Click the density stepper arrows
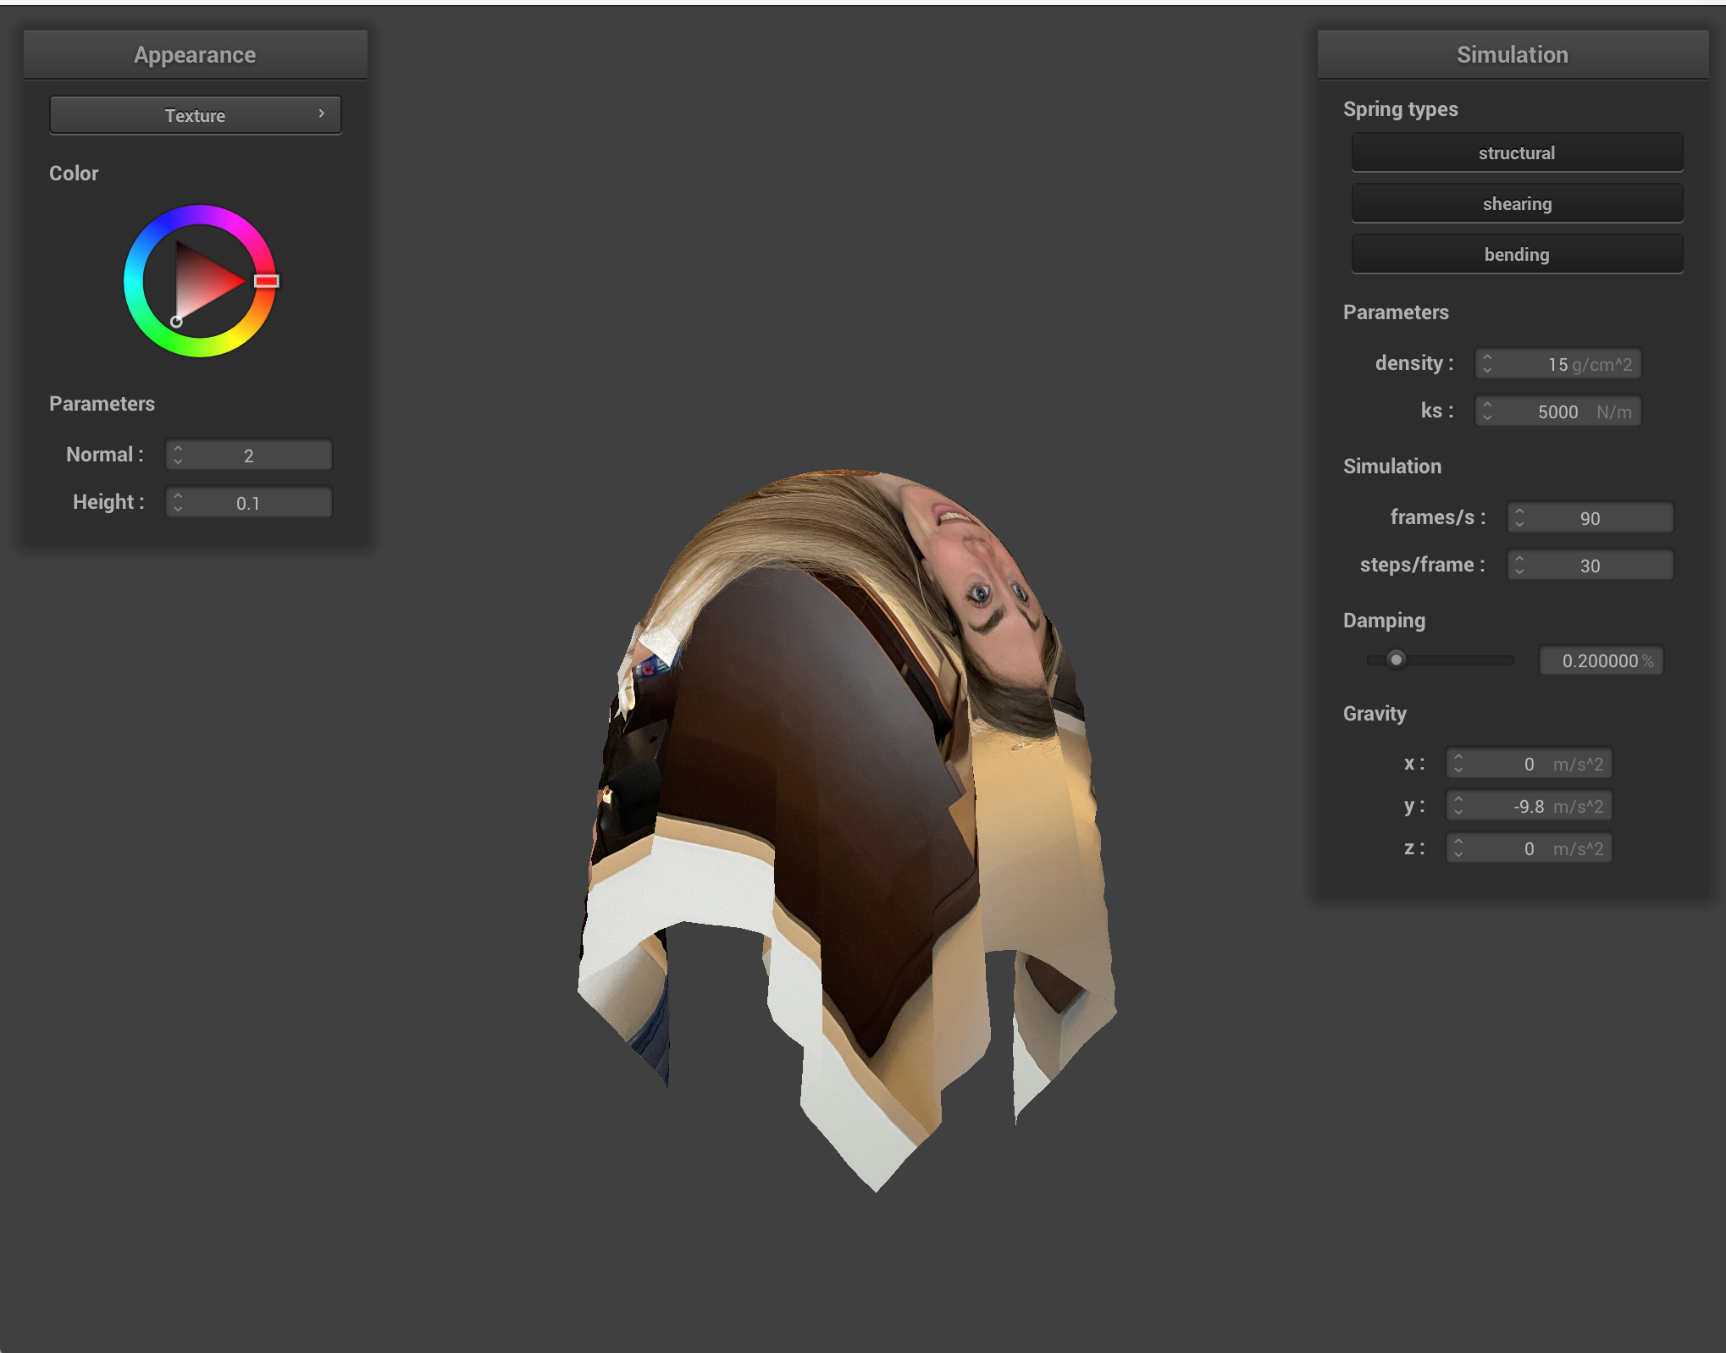1726x1353 pixels. coord(1487,364)
